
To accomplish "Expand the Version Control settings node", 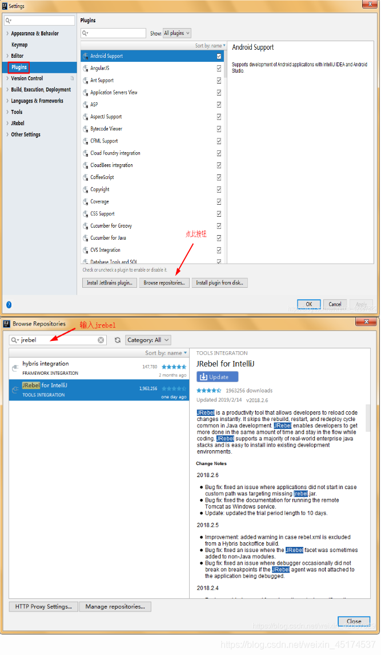I will 7,78.
